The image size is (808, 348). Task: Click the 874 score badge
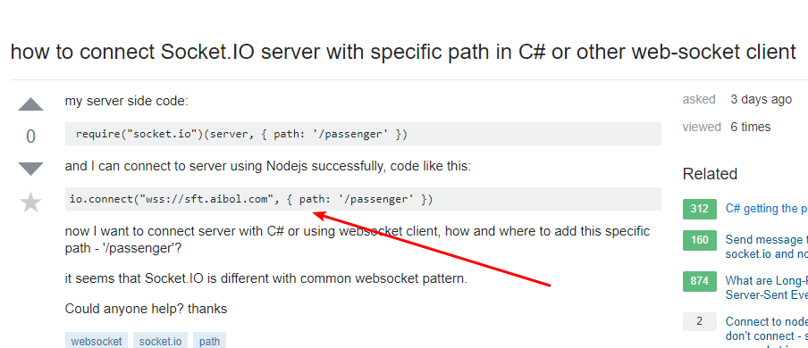pos(699,281)
